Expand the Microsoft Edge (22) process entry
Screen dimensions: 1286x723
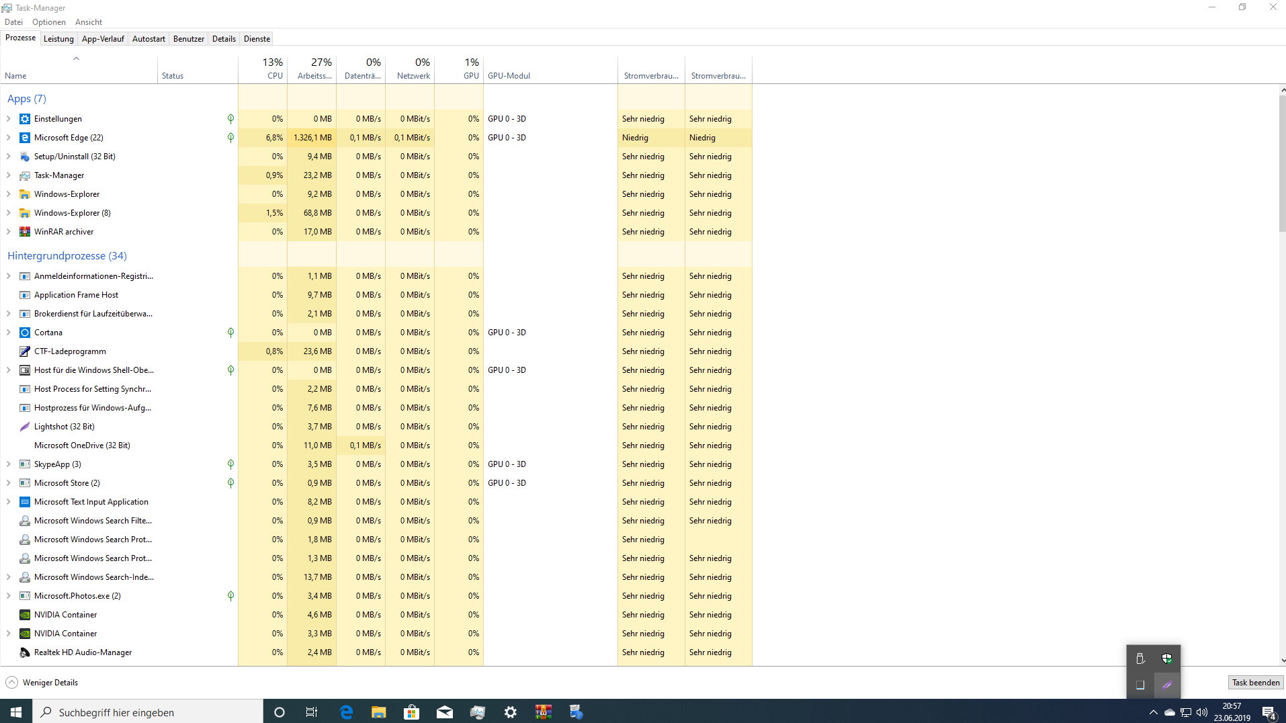(8, 137)
